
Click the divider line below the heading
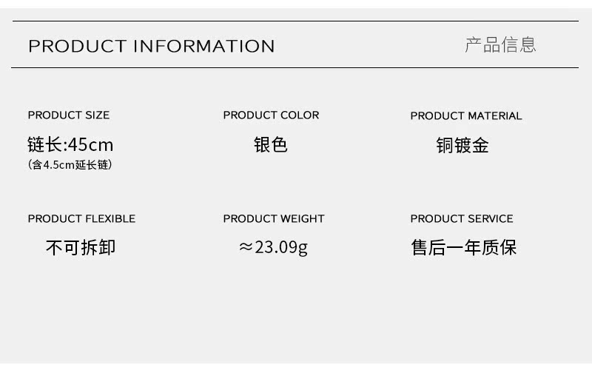[x=296, y=67]
